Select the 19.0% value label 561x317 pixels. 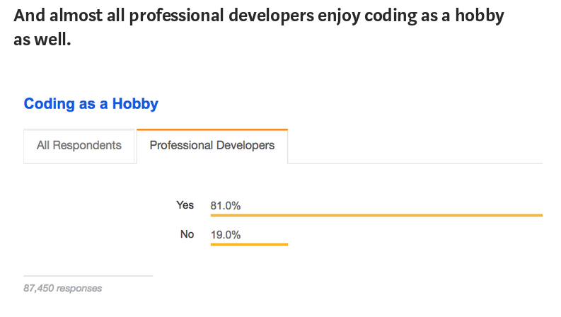(x=226, y=235)
